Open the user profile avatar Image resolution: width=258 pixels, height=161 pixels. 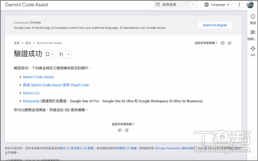point(250,5)
